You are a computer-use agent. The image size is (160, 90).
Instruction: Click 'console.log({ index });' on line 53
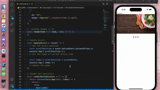(x=42, y=63)
